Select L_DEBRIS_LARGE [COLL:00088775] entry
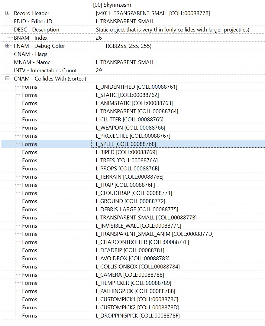 tap(137, 209)
